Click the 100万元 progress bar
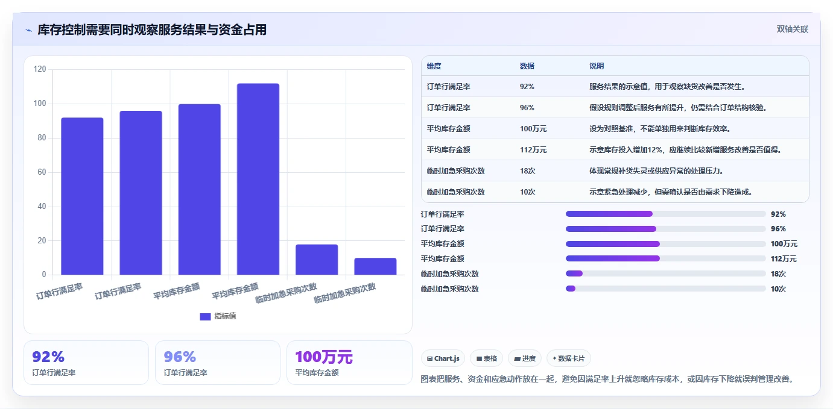Image resolution: width=833 pixels, height=409 pixels. pyautogui.click(x=666, y=244)
